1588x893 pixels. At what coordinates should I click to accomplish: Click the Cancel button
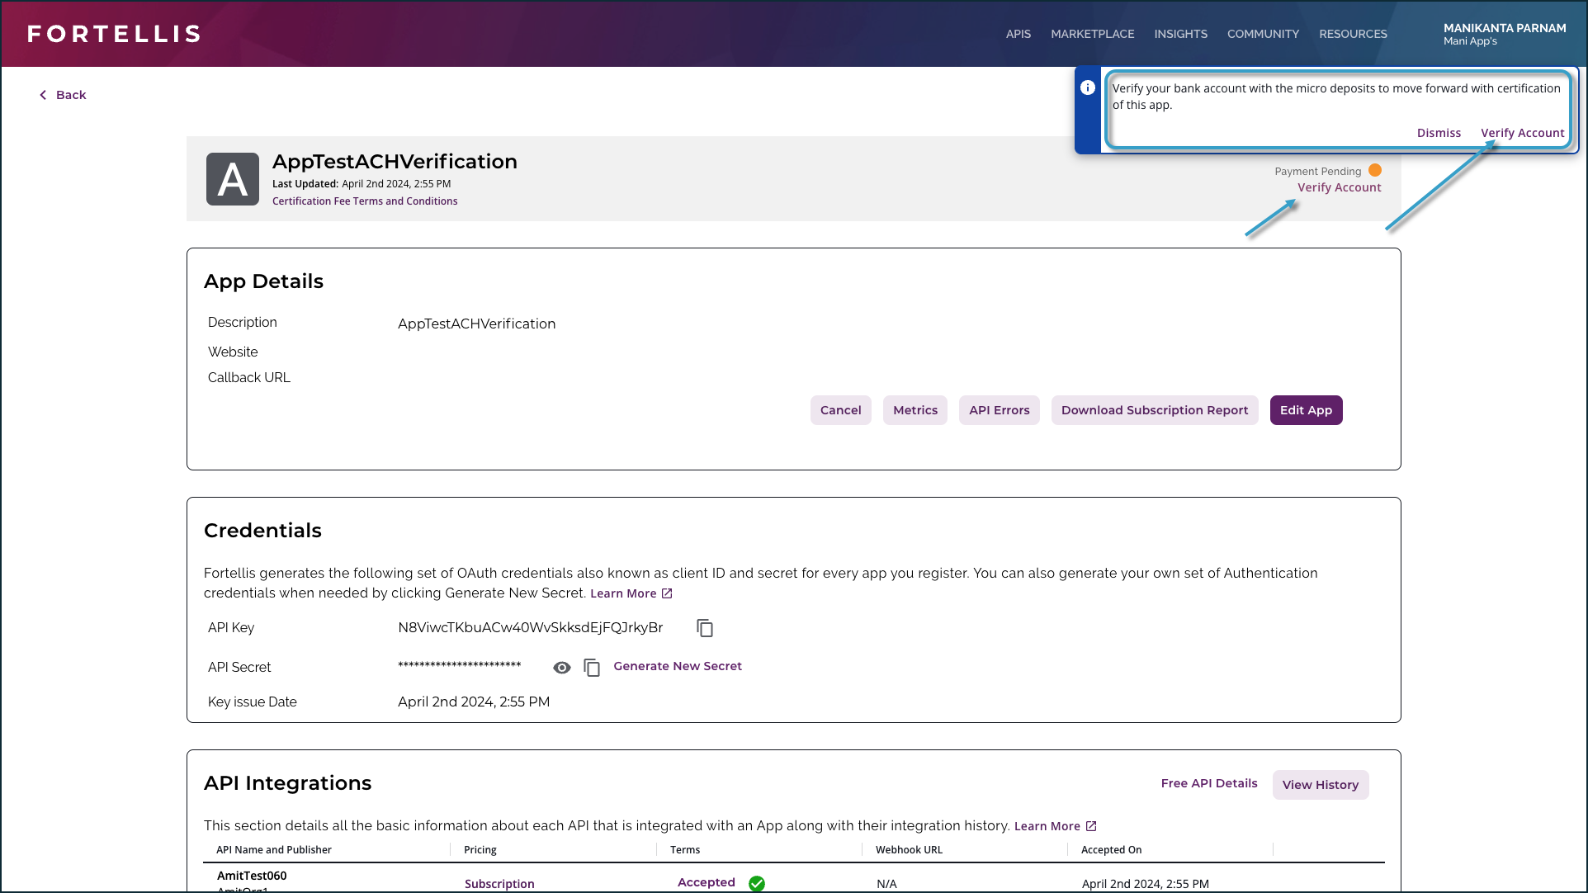[841, 410]
